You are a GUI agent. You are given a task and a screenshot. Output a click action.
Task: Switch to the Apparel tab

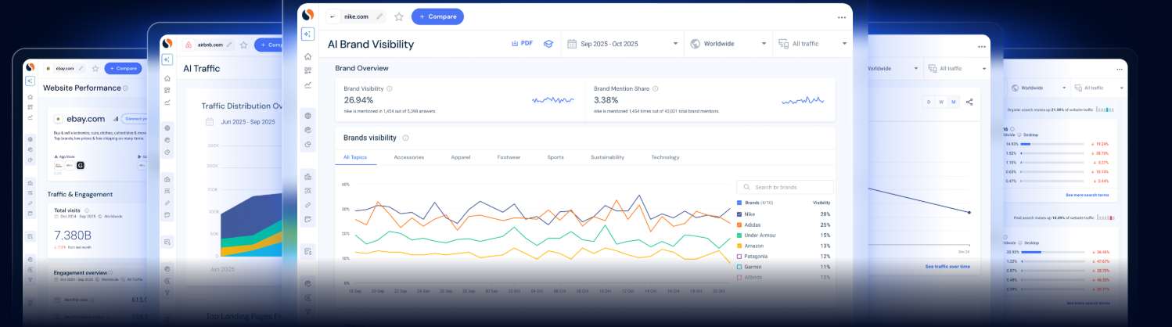[461, 157]
